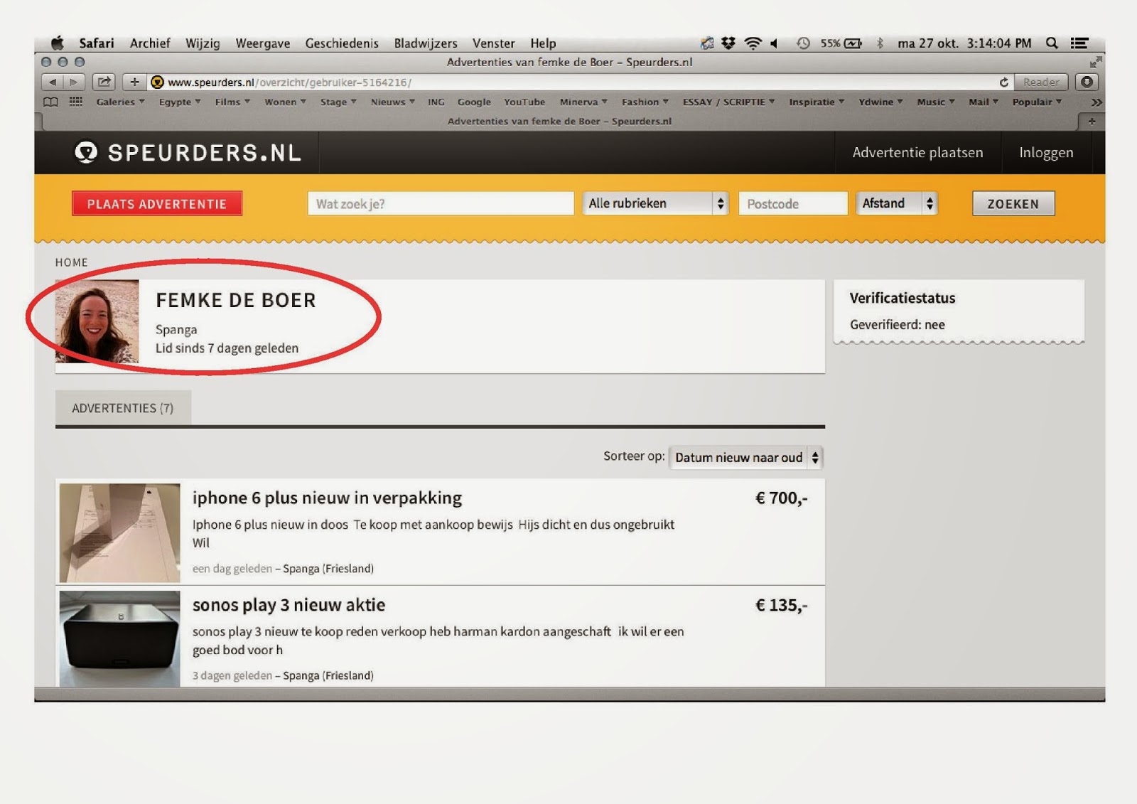
Task: Click the Speurders.nl logo
Action: (x=188, y=152)
